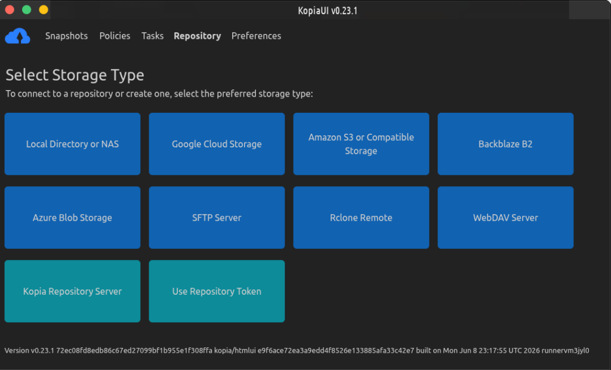Screen dimensions: 611x370
Task: Select Azure Blob Storage
Action: [x=72, y=218]
